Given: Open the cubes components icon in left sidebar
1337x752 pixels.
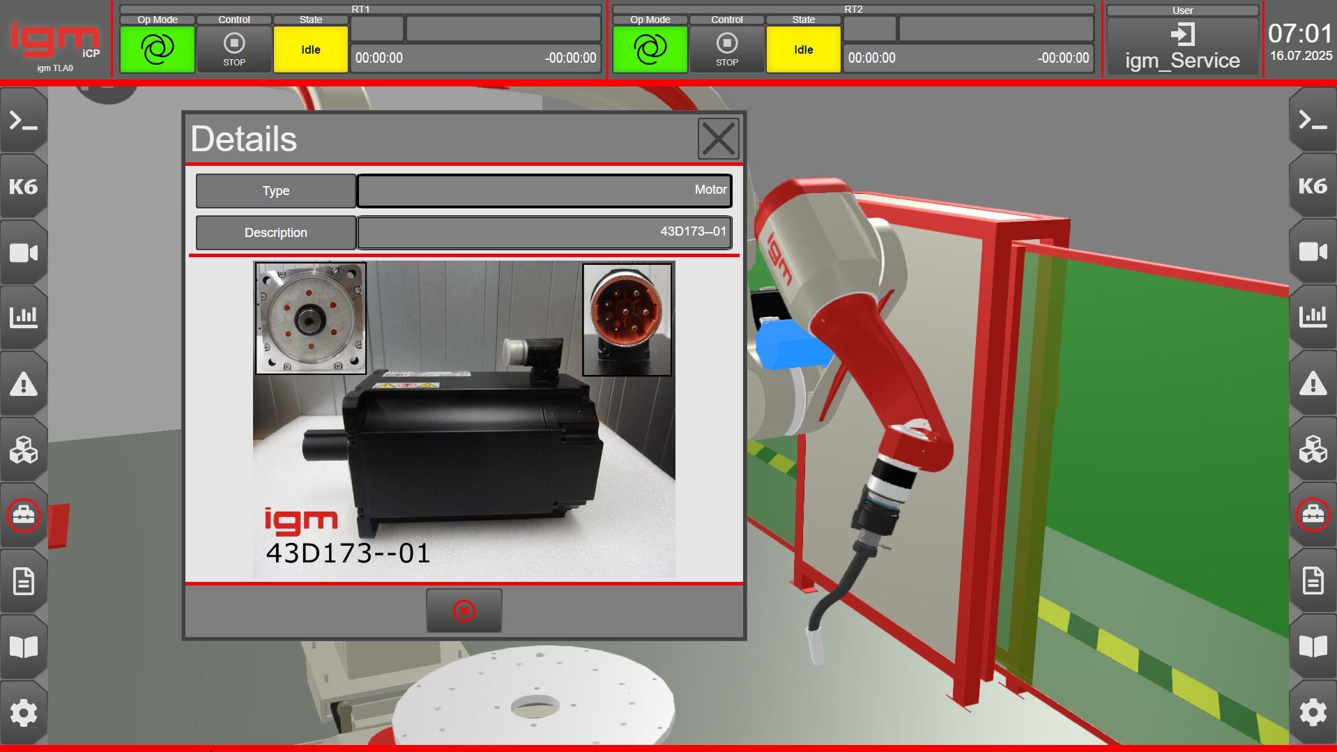Looking at the screenshot, I should (x=24, y=450).
